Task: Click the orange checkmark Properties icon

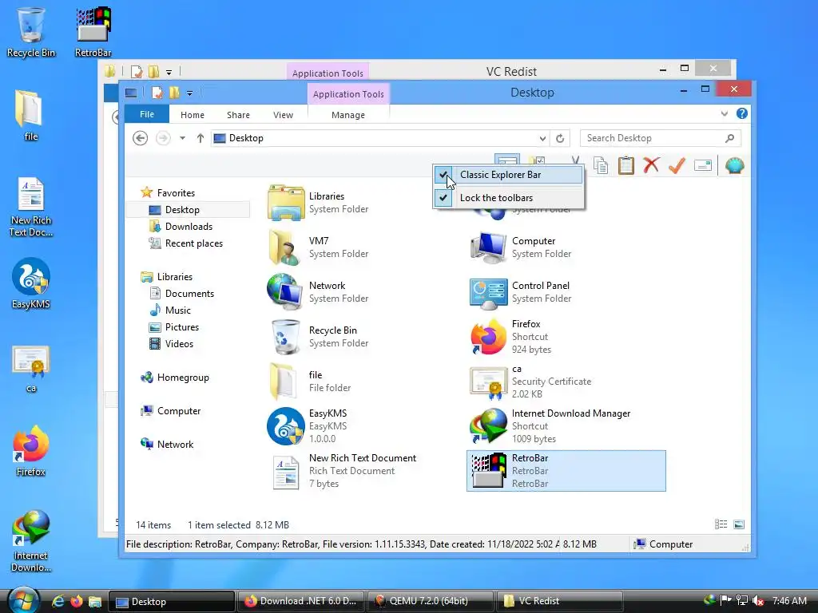Action: 677,166
